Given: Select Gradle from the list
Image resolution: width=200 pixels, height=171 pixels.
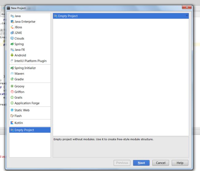Looking at the screenshot, I should [30, 79].
